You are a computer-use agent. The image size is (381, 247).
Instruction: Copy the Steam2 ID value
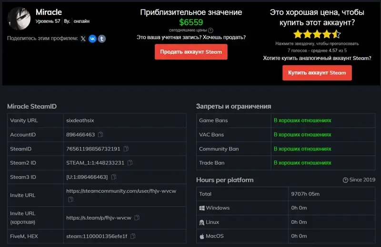pos(130,162)
